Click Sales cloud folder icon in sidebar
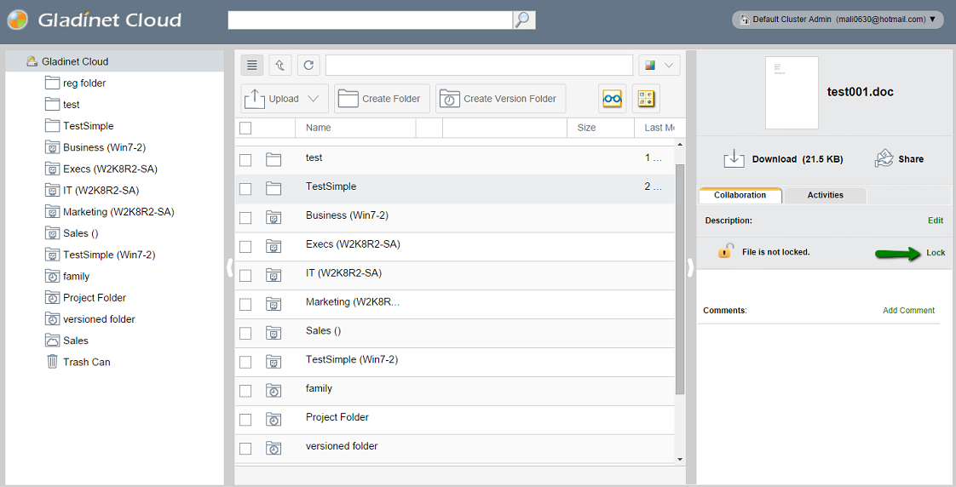956x487 pixels. tap(53, 340)
